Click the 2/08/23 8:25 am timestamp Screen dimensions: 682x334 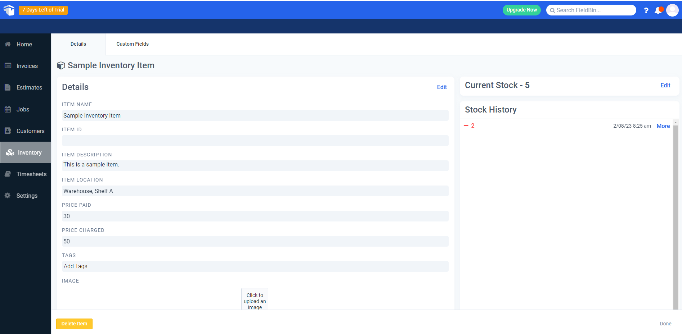[632, 126]
